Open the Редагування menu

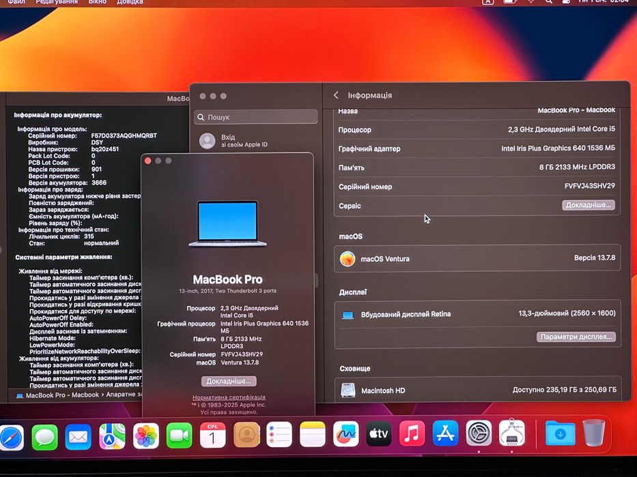click(57, 1)
